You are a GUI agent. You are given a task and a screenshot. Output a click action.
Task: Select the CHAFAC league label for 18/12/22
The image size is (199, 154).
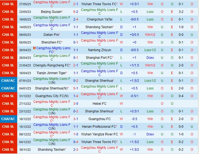[x=8, y=119]
